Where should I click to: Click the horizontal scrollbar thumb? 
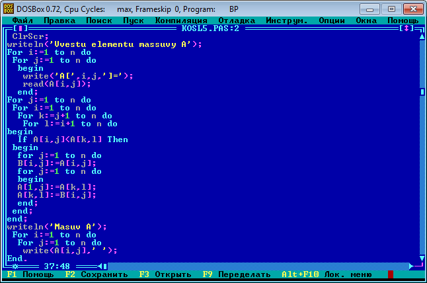click(x=105, y=266)
